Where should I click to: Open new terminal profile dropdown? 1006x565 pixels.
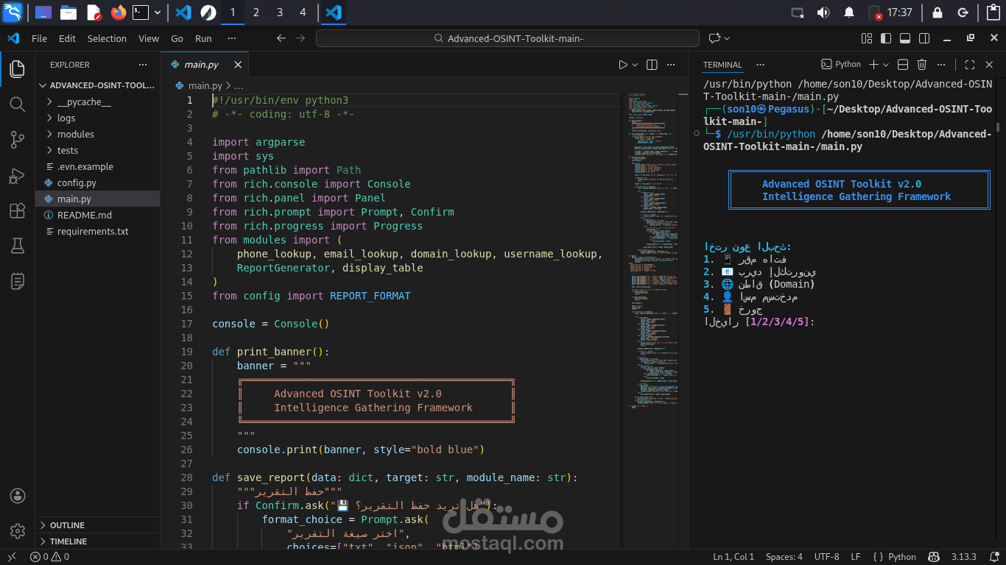[x=886, y=65]
